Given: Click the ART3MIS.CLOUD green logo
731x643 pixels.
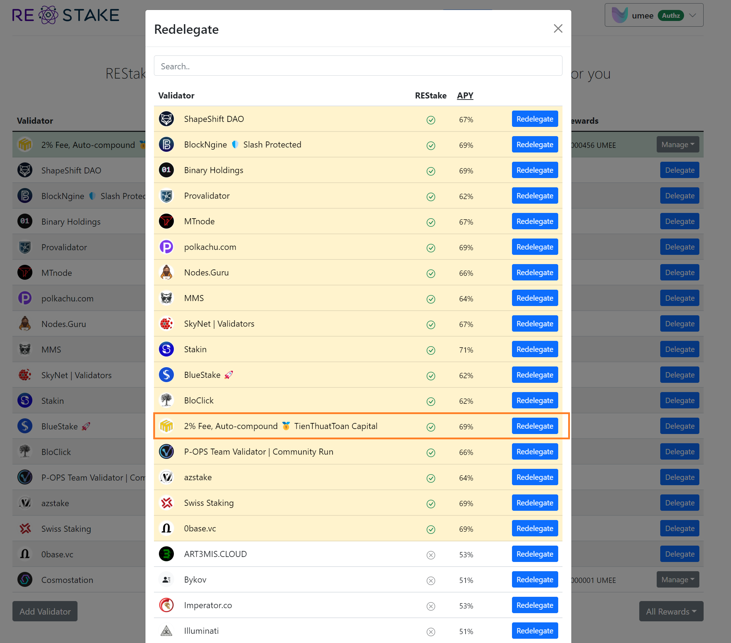Looking at the screenshot, I should (166, 554).
